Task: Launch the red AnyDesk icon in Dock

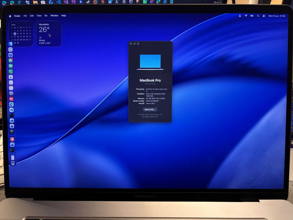Action: point(11,99)
